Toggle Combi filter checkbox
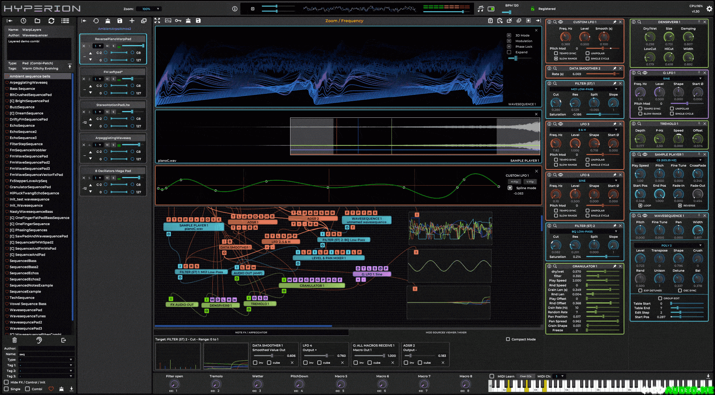715x395 pixels. (x=27, y=389)
